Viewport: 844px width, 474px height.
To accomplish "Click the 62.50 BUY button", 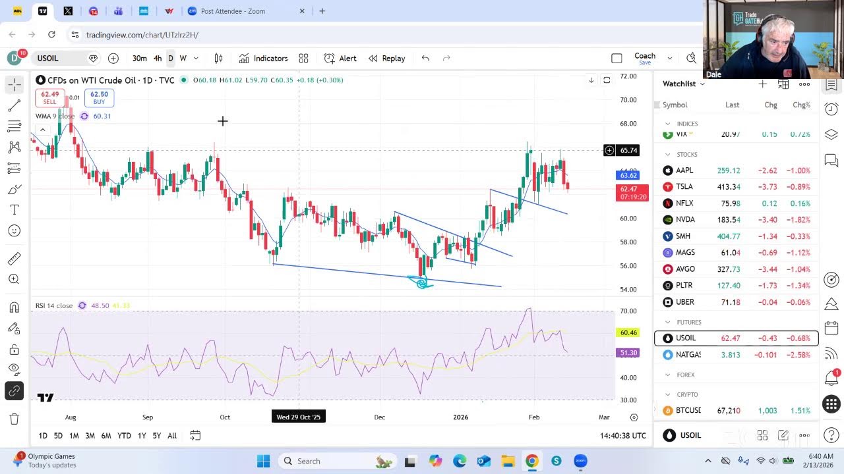I will coord(99,98).
